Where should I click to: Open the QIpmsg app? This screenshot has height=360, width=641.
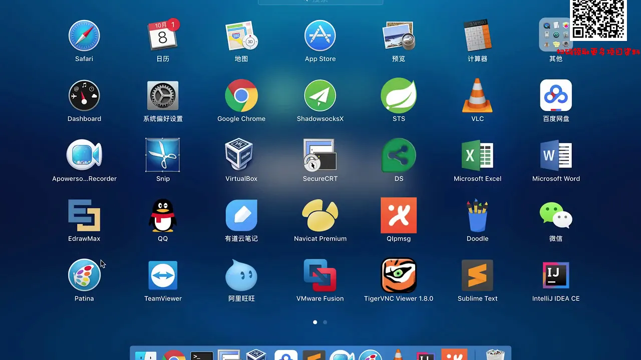pyautogui.click(x=399, y=215)
